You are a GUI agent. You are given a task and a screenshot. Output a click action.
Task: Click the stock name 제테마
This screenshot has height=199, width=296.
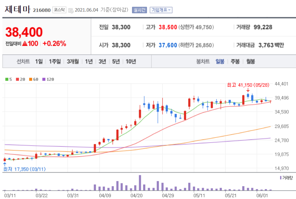coord(18,9)
